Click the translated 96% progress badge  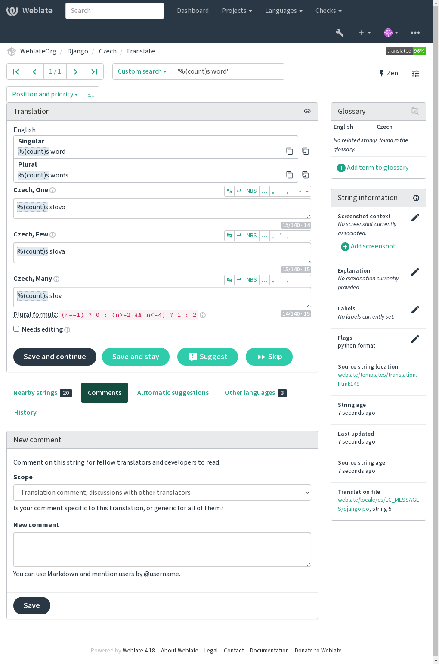(406, 51)
